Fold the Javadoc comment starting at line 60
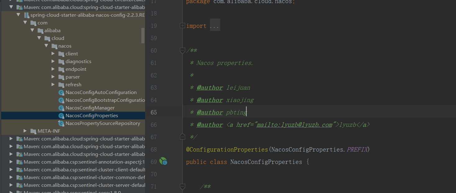The height and width of the screenshot is (193, 456). [x=183, y=50]
